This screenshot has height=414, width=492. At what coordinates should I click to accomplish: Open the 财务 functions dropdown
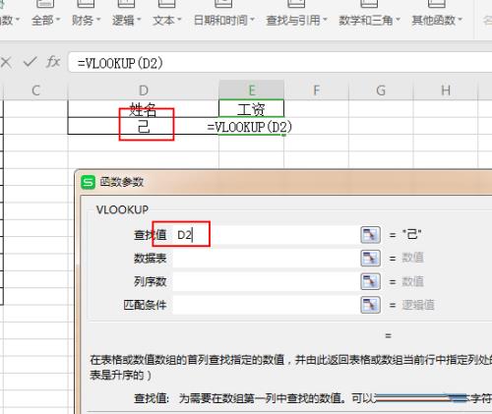click(86, 21)
